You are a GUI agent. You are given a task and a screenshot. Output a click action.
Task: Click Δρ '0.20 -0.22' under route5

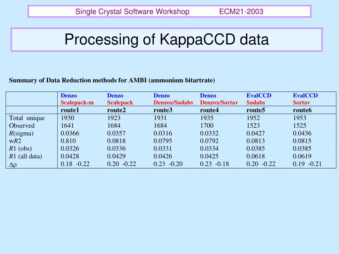261,164
